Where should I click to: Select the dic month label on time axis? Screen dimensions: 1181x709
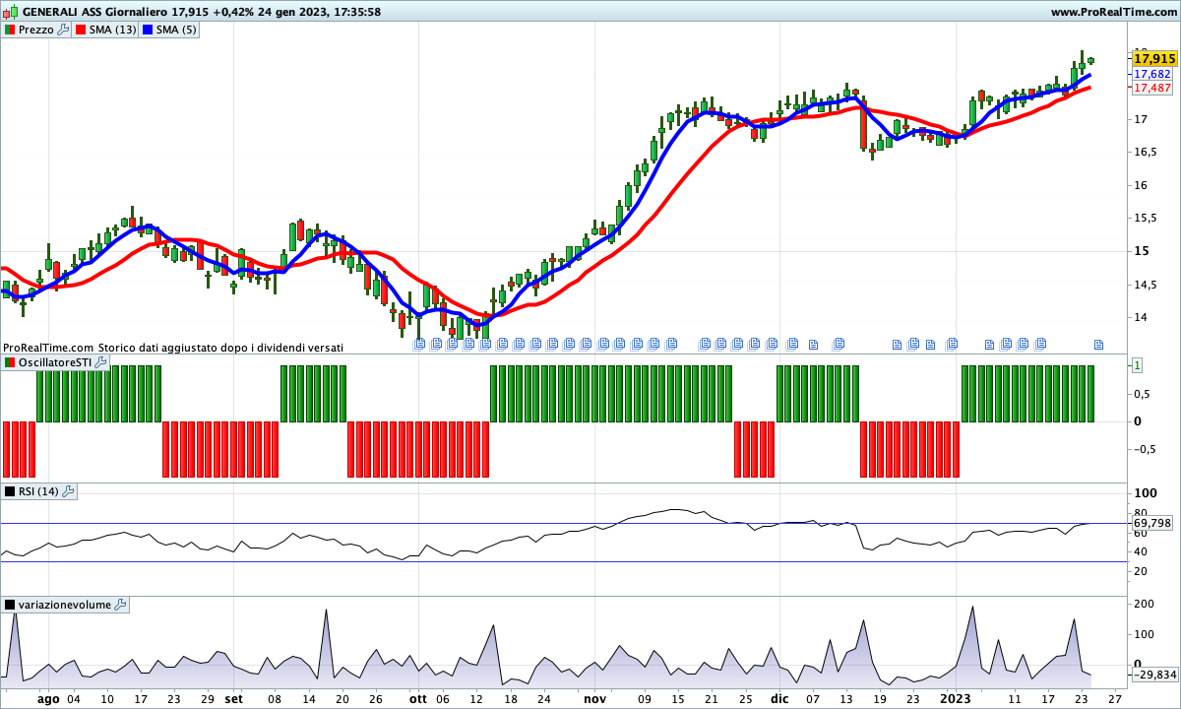(779, 699)
